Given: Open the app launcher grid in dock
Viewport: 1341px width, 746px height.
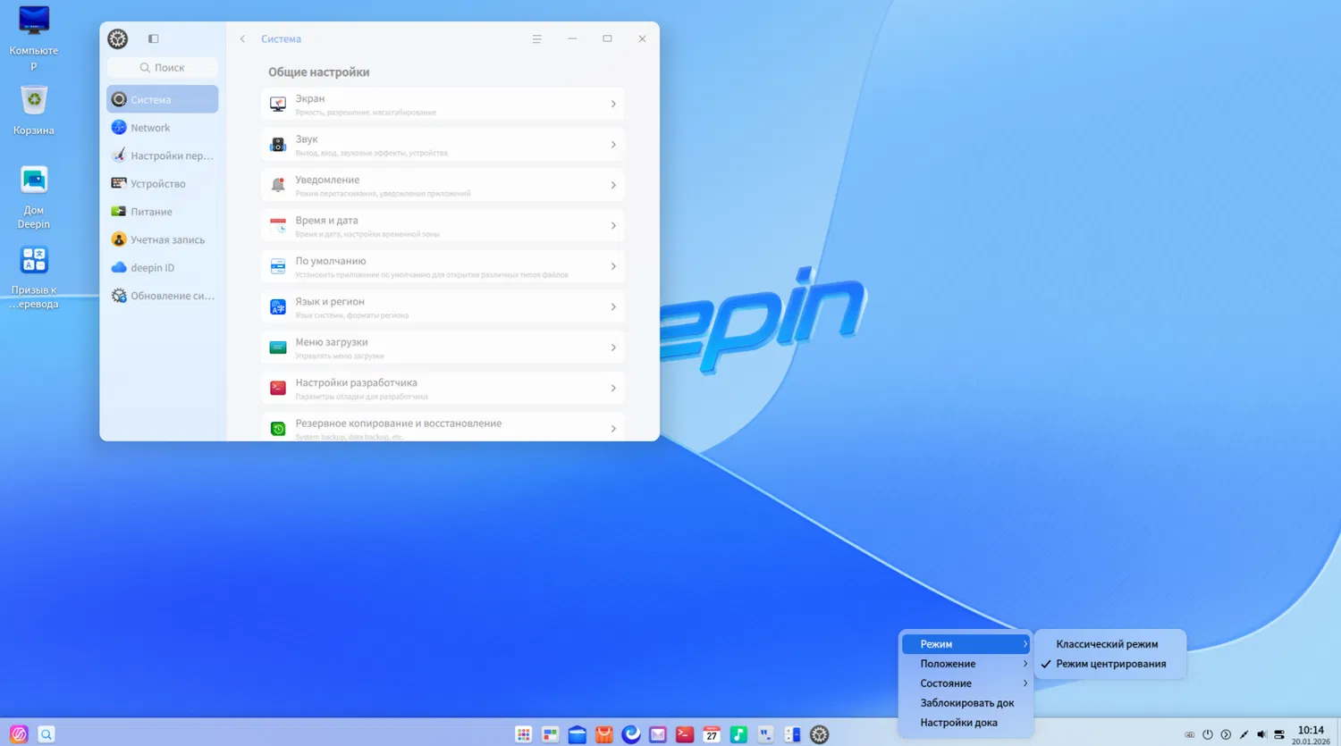Looking at the screenshot, I should pyautogui.click(x=524, y=734).
